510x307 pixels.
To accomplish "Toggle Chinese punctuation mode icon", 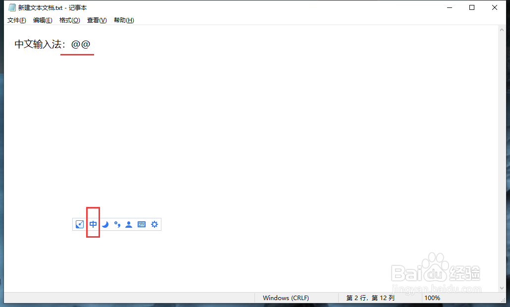I will pyautogui.click(x=117, y=224).
